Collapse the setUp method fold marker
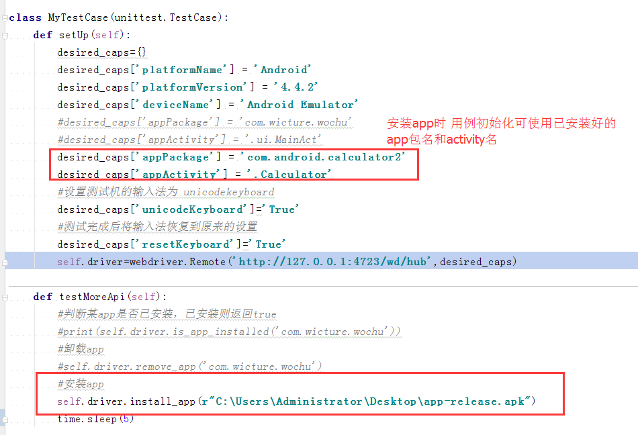 (x=5, y=36)
